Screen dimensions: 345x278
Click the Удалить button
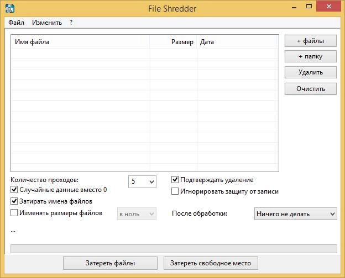[x=311, y=72]
